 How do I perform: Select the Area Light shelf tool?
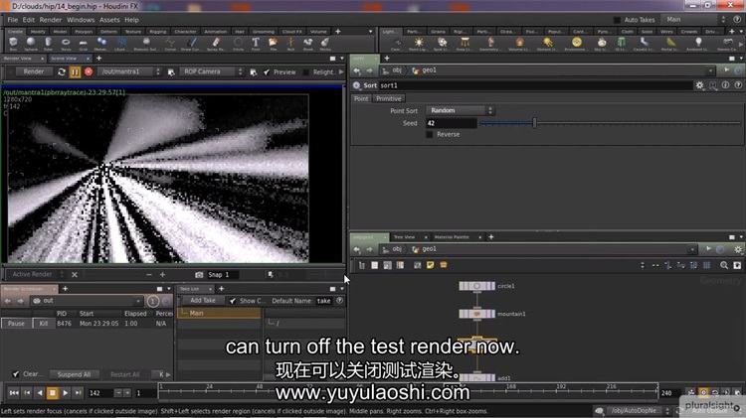coord(465,44)
